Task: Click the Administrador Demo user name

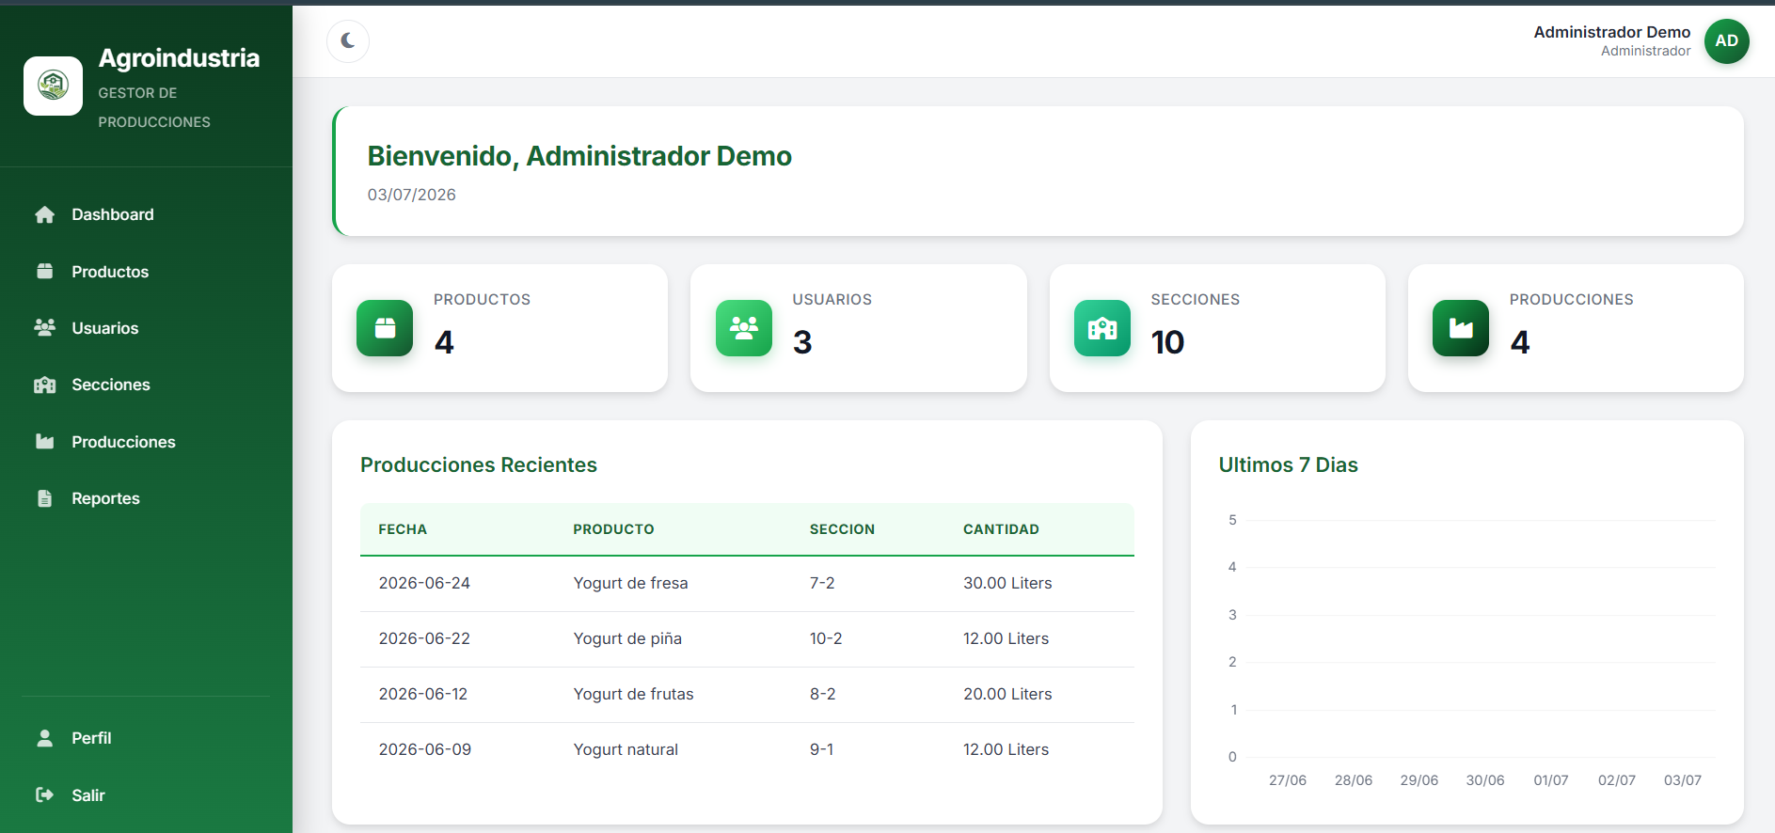Action: 1611,32
